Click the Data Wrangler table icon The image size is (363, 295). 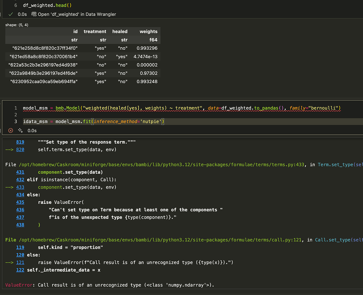tap(34, 14)
